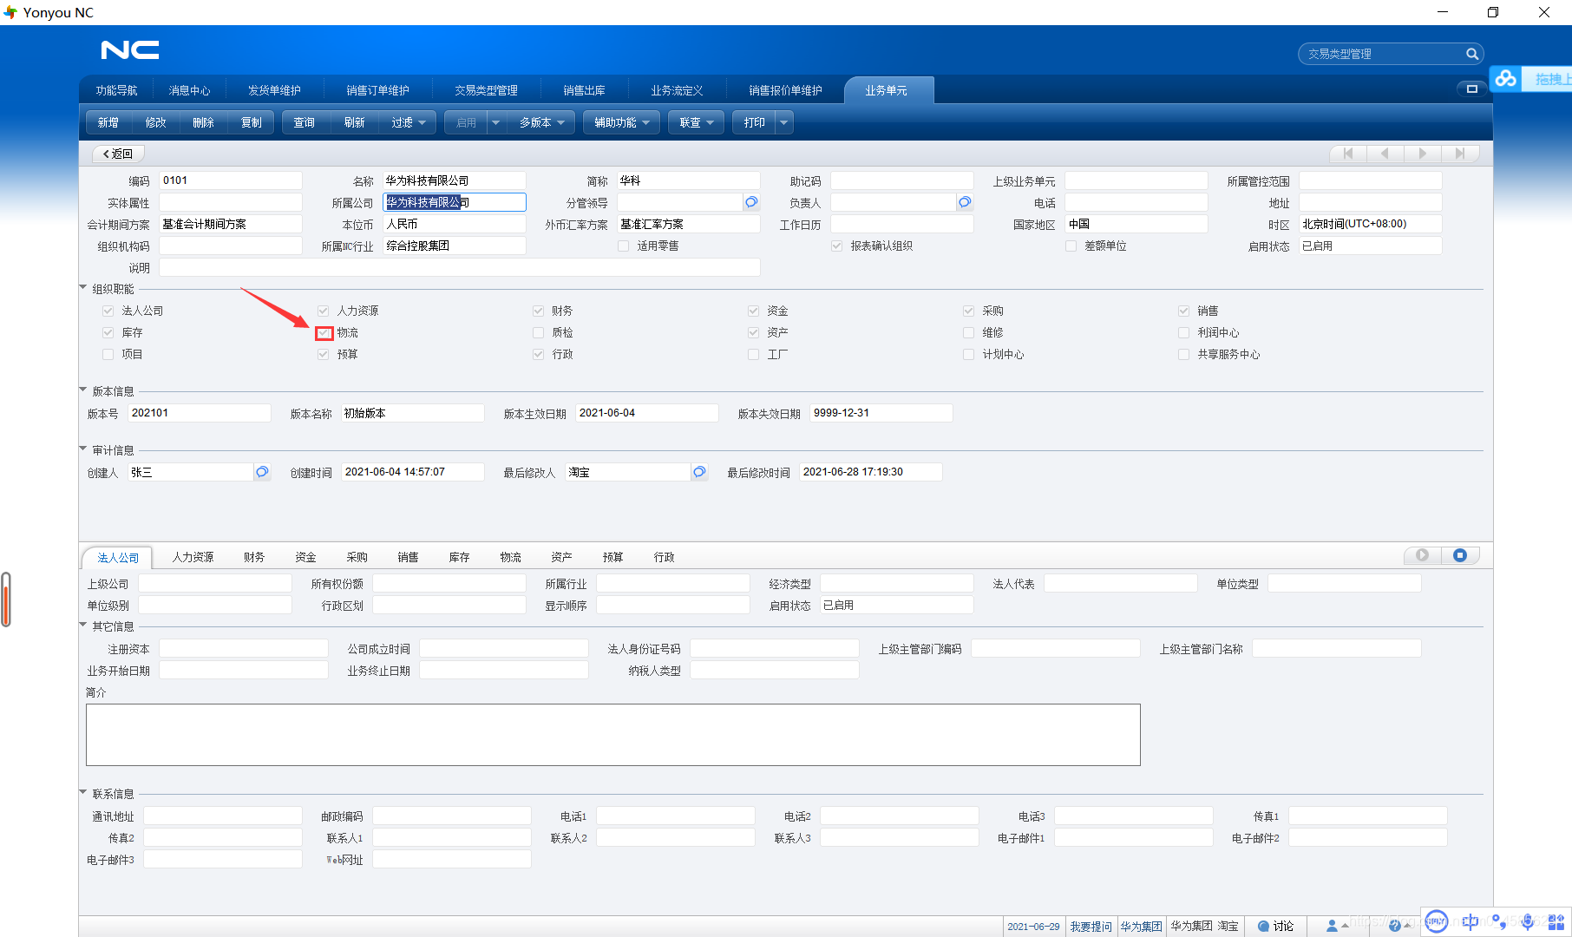
Task: Open the dropdown arrow next to 启用
Action: pos(496,122)
